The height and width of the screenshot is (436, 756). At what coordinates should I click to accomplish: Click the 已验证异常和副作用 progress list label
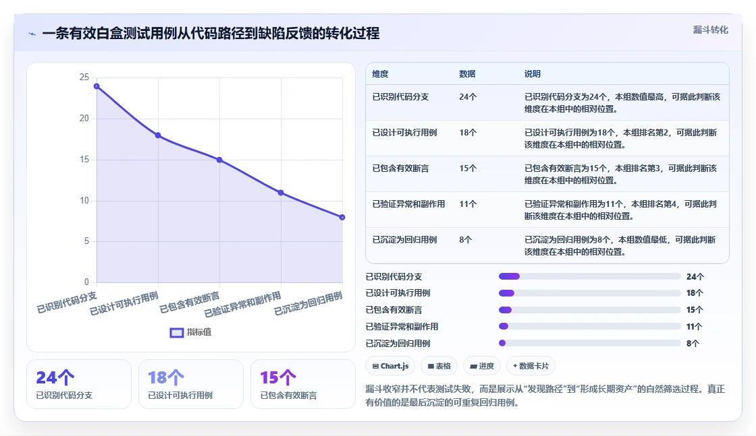[x=402, y=327]
